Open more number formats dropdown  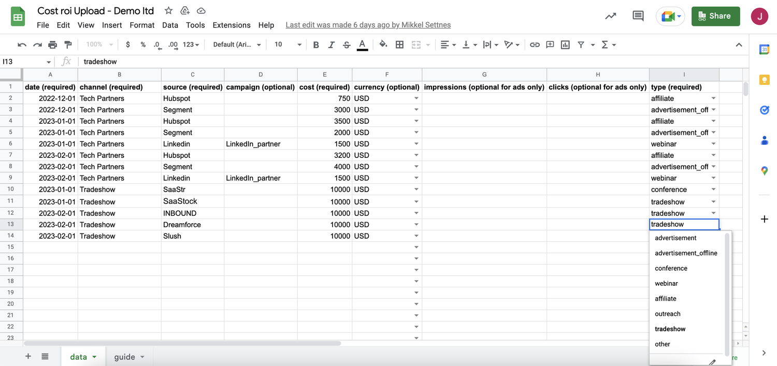coord(191,45)
